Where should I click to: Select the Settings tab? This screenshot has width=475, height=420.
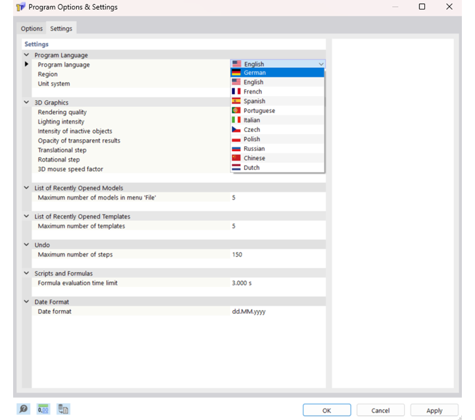point(61,29)
